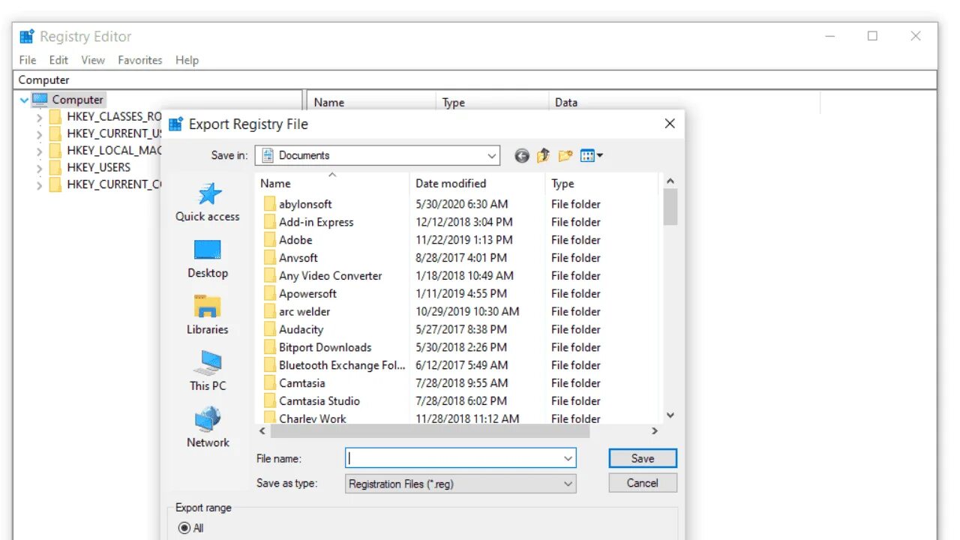Select Network in places bar
The image size is (960, 540).
coord(208,427)
